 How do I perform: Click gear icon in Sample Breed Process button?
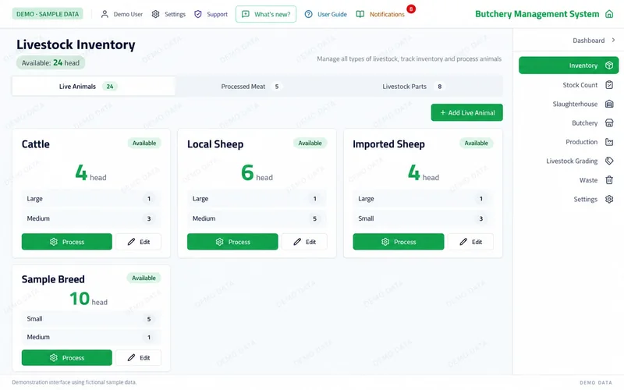coord(54,357)
